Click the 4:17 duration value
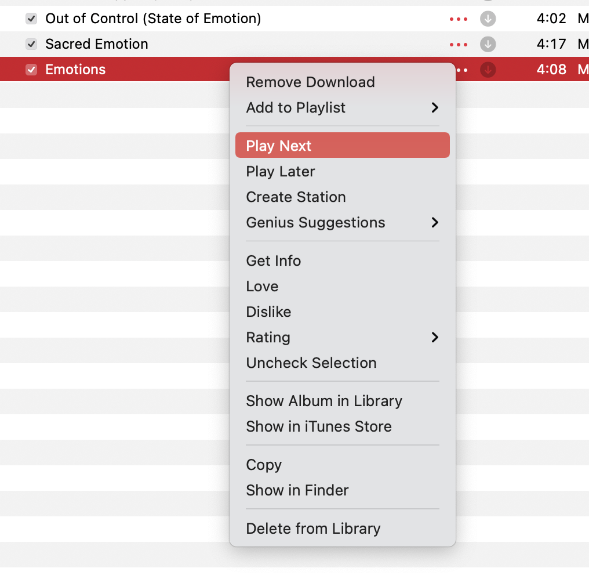589x579 pixels. [x=551, y=44]
